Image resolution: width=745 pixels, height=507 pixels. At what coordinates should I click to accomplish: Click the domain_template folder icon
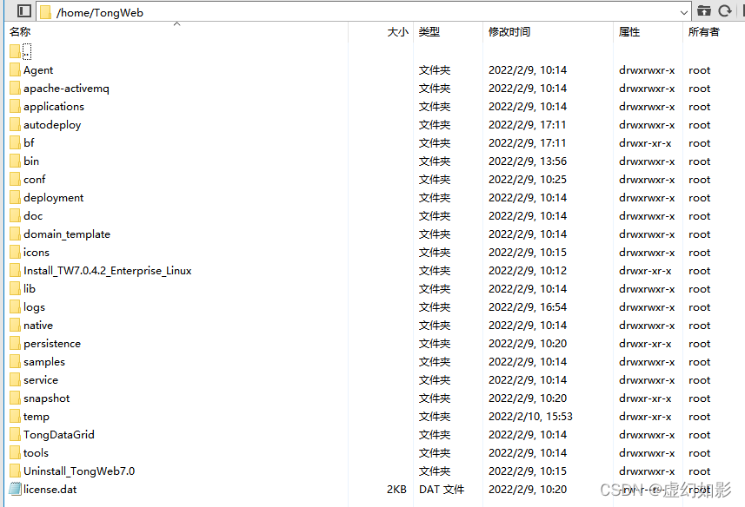pyautogui.click(x=15, y=234)
